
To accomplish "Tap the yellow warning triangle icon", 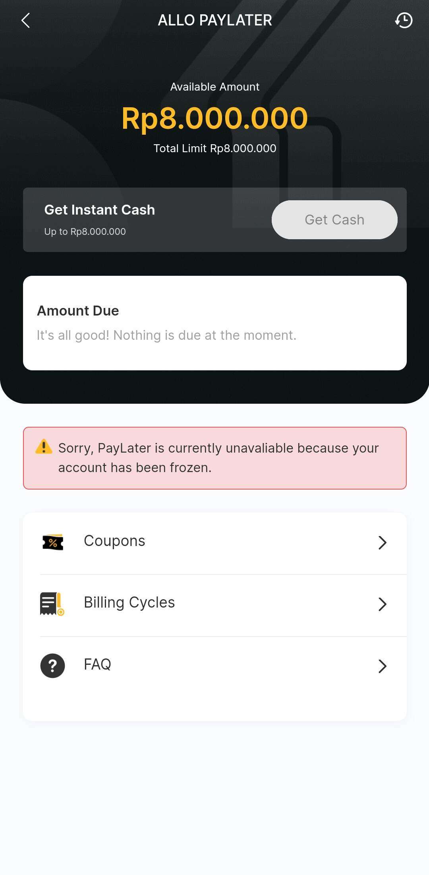I will click(44, 447).
